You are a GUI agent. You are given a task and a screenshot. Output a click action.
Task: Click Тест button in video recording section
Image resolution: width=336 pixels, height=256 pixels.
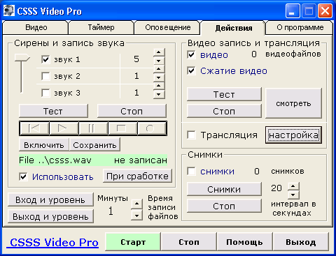(x=224, y=94)
